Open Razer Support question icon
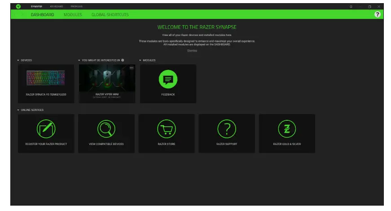Viewport: 391px width, 211px height. click(227, 129)
